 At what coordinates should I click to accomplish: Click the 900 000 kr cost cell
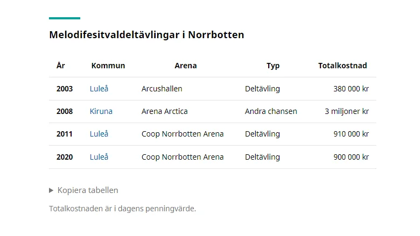351,157
